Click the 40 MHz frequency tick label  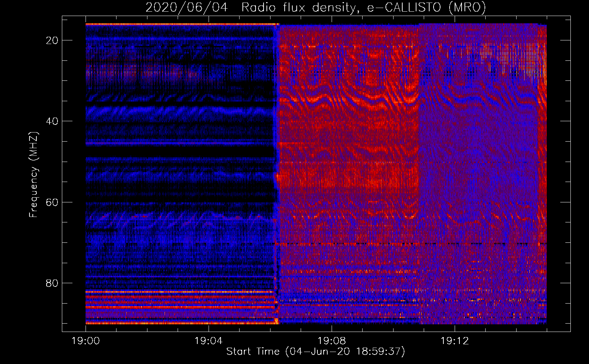click(52, 121)
